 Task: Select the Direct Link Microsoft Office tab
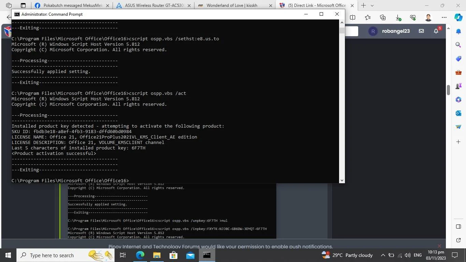tap(317, 5)
